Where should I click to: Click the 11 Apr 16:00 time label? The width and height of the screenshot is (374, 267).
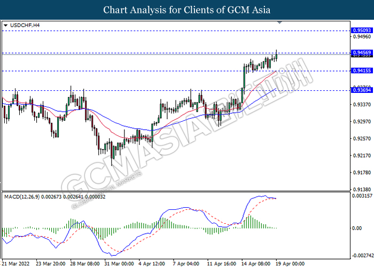(222, 264)
